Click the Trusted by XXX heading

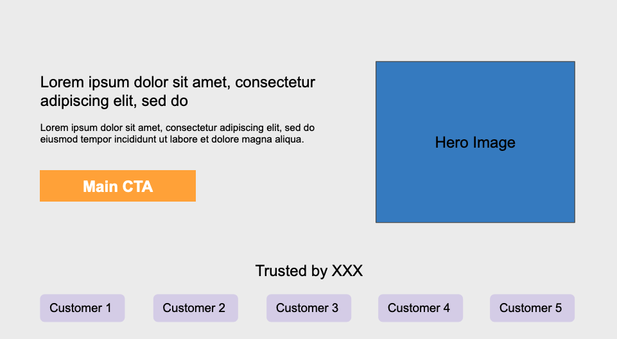click(x=309, y=271)
